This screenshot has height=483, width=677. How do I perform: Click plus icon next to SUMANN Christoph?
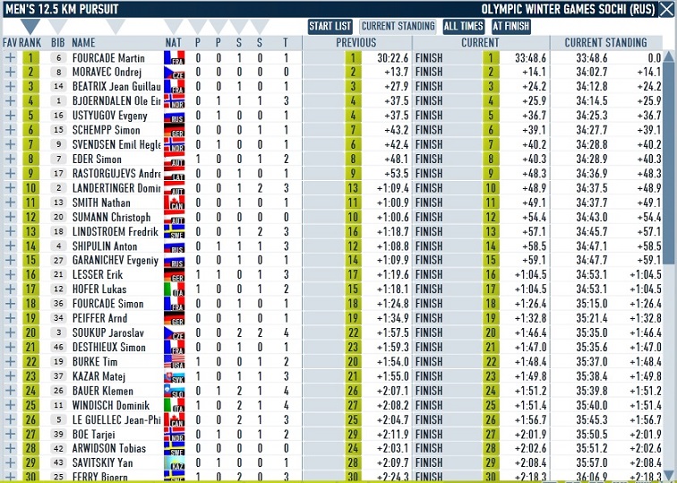point(10,217)
